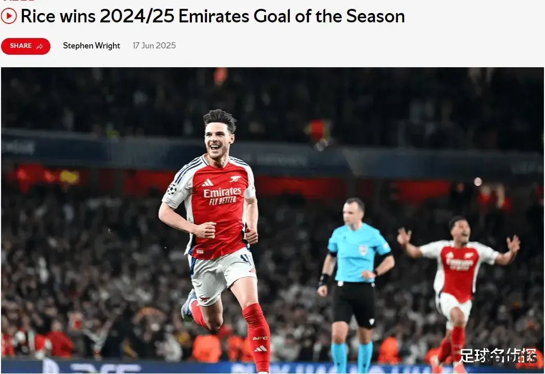Click the Adidas logo on the red sock

[x=261, y=348]
